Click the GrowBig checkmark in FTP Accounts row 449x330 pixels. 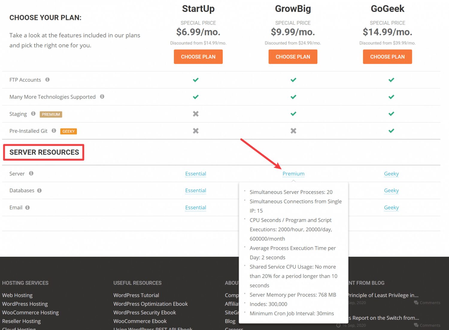tap(293, 80)
